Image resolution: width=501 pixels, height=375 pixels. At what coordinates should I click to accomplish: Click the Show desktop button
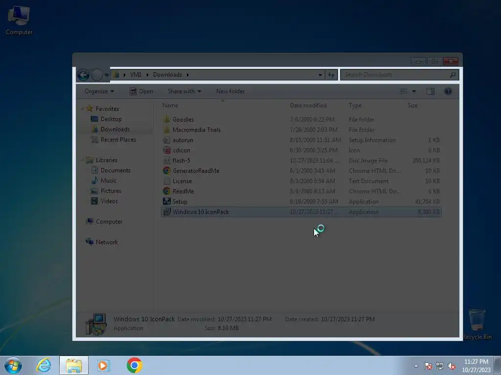click(498, 365)
